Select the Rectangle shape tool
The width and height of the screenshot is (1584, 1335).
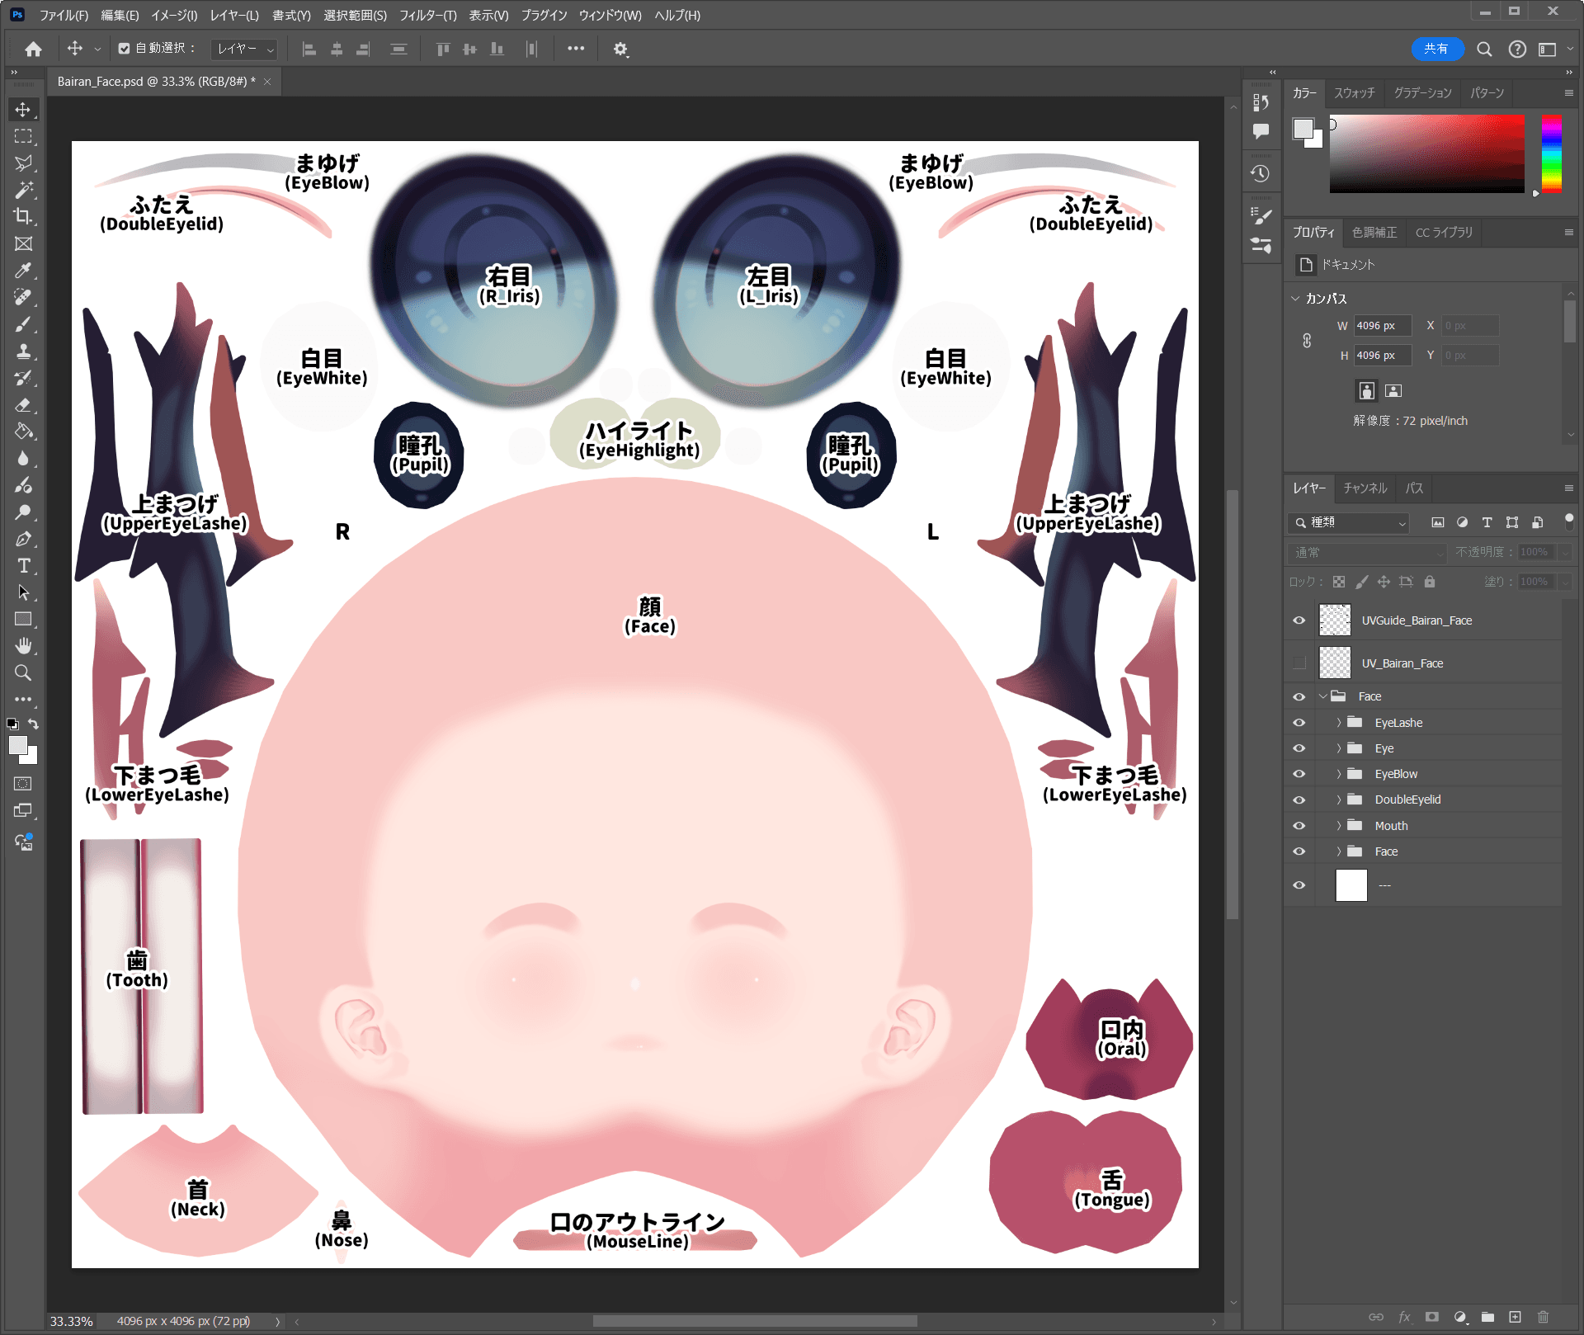tap(23, 620)
